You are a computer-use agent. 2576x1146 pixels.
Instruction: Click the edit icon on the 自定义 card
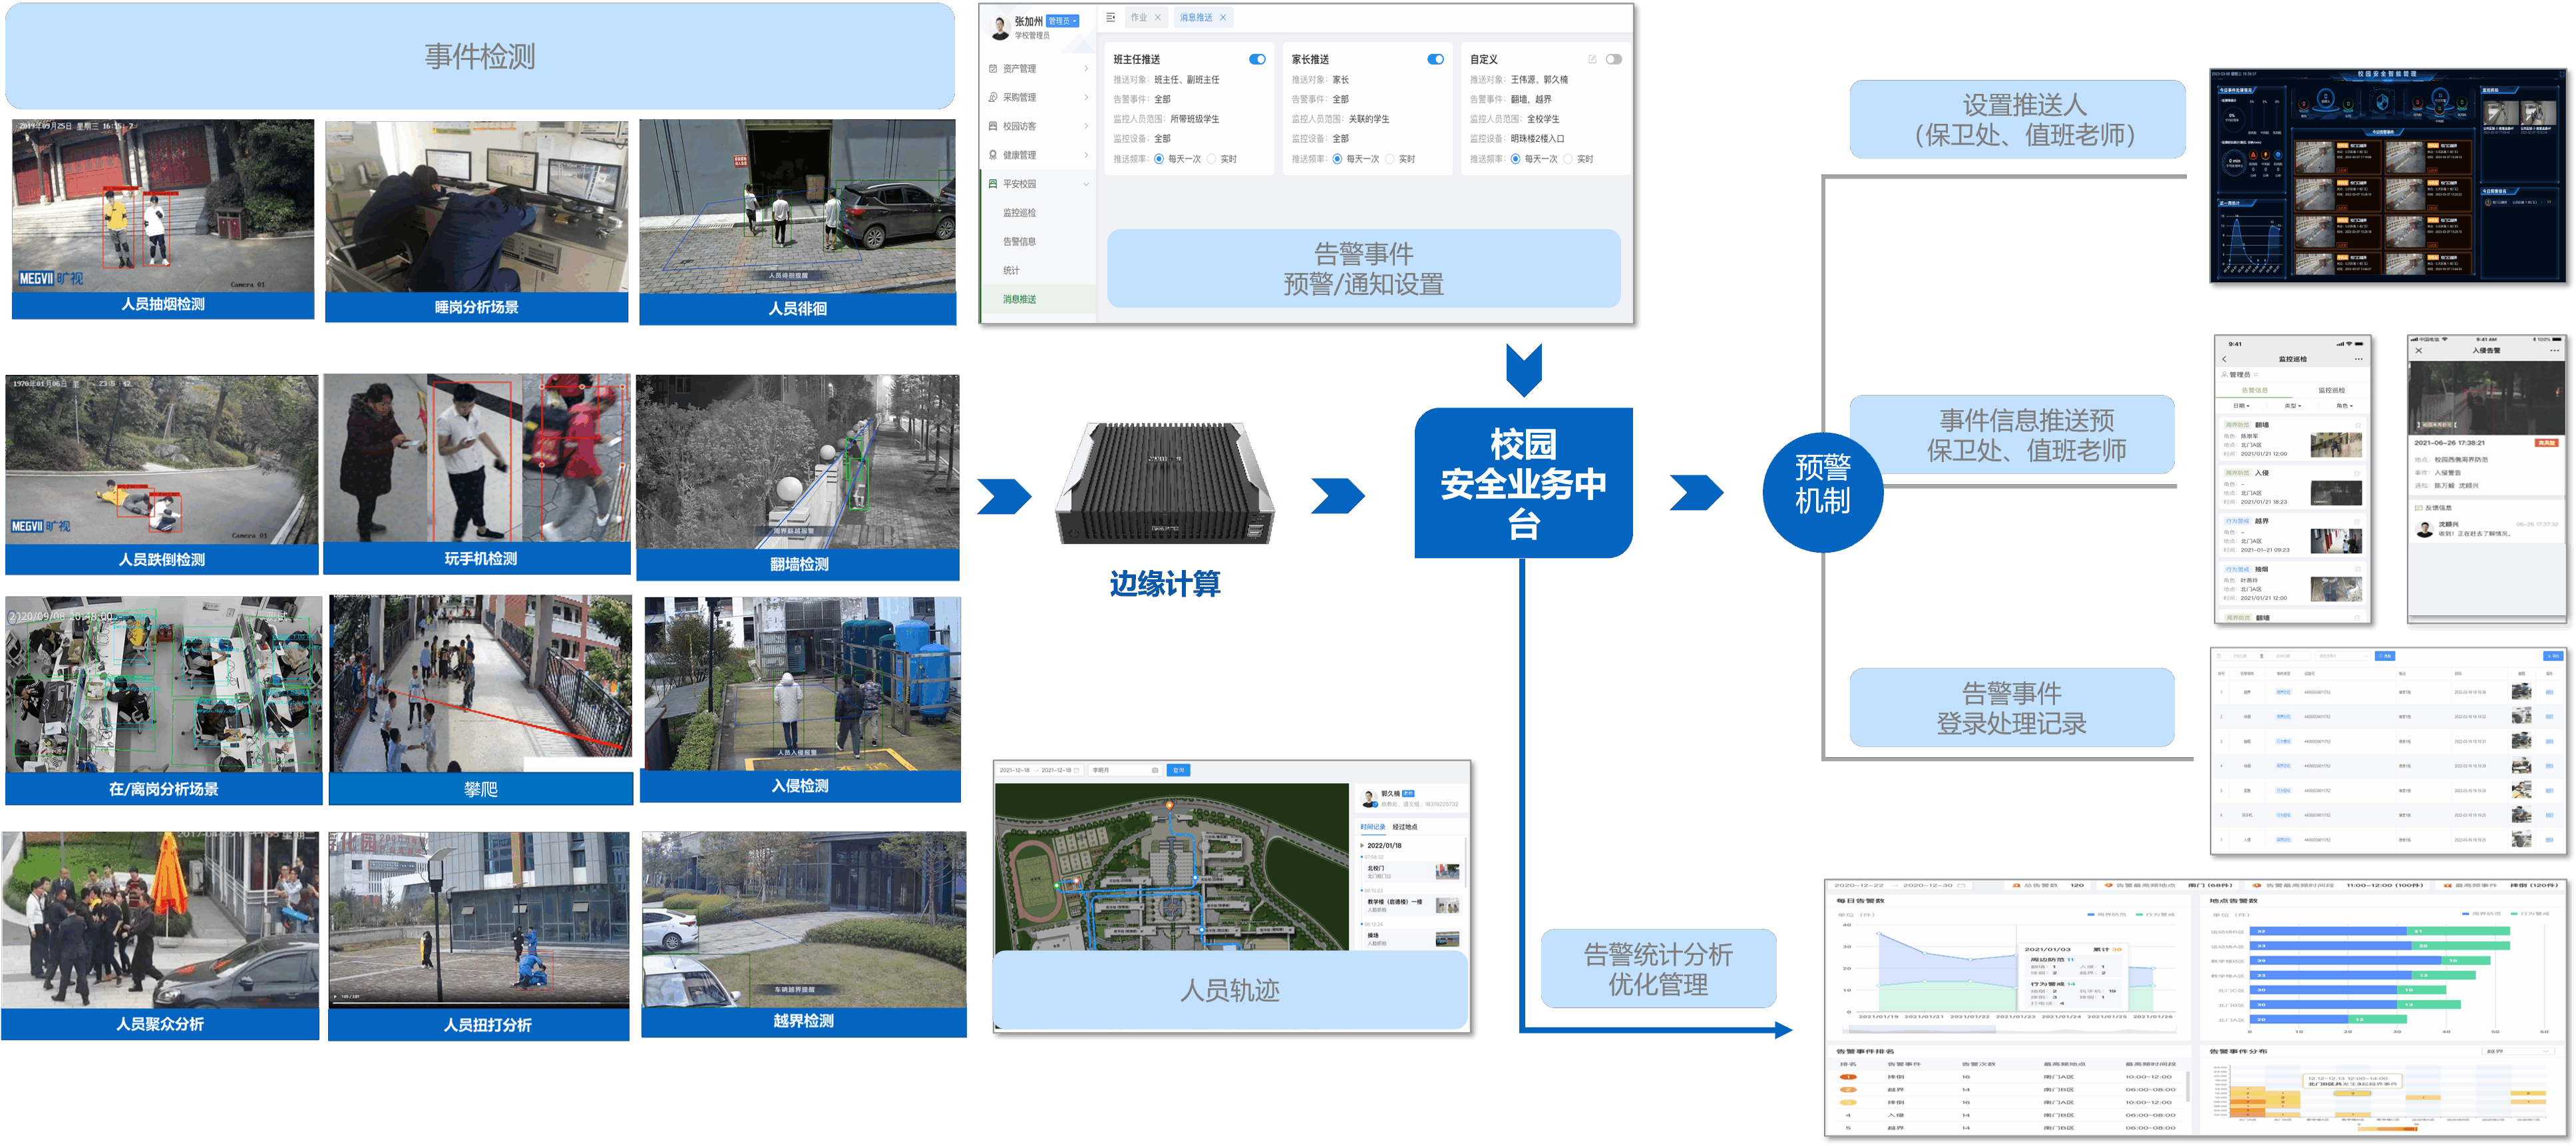(x=1592, y=59)
